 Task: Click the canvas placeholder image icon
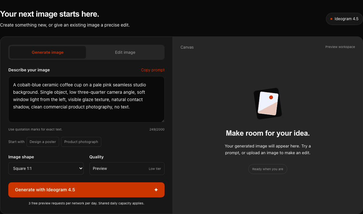pyautogui.click(x=268, y=103)
